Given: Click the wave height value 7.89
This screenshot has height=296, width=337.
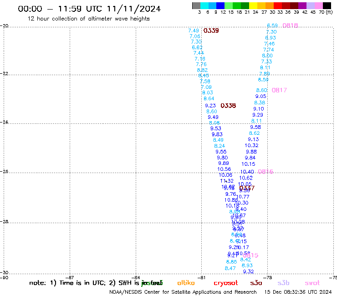Looking at the screenshot, I should (264, 74).
